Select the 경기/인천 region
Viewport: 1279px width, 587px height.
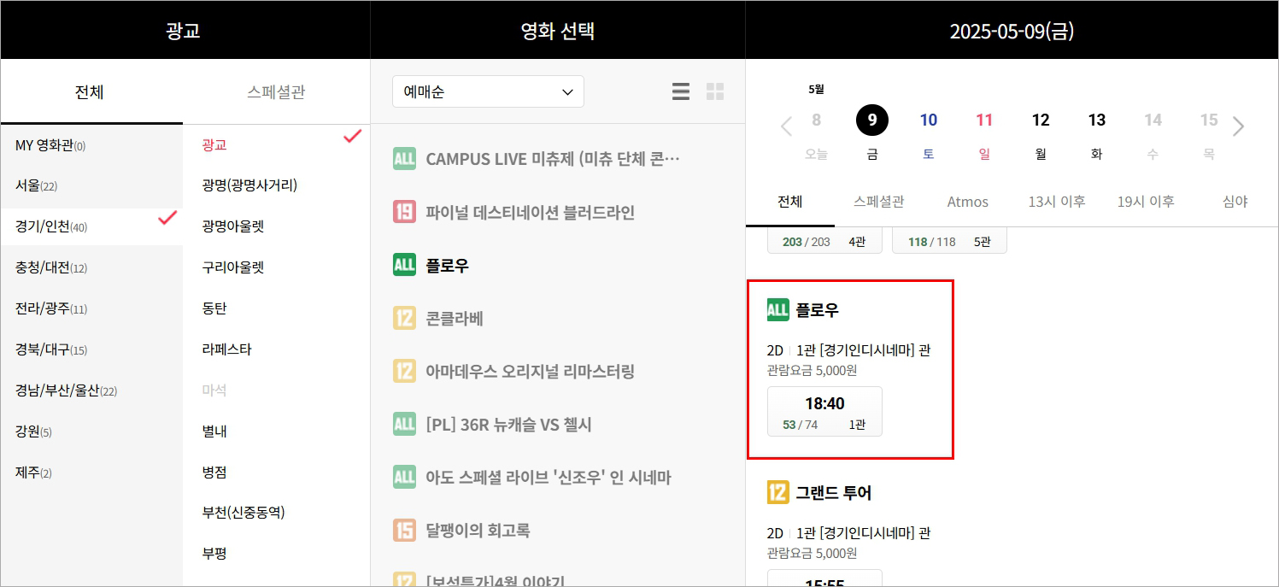coord(91,227)
